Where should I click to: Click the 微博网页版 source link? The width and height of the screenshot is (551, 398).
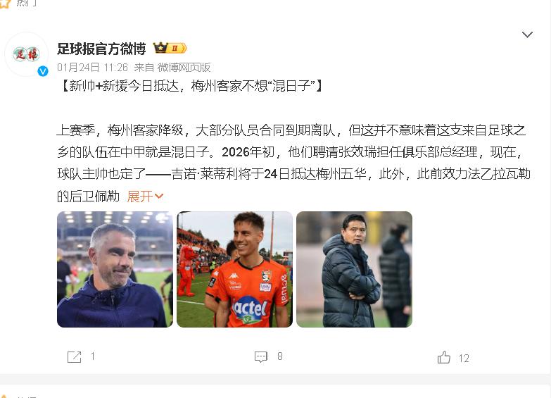(x=184, y=67)
